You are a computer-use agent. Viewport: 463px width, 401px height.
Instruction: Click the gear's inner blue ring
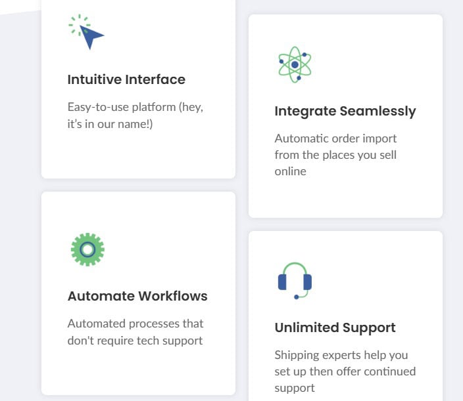(87, 249)
